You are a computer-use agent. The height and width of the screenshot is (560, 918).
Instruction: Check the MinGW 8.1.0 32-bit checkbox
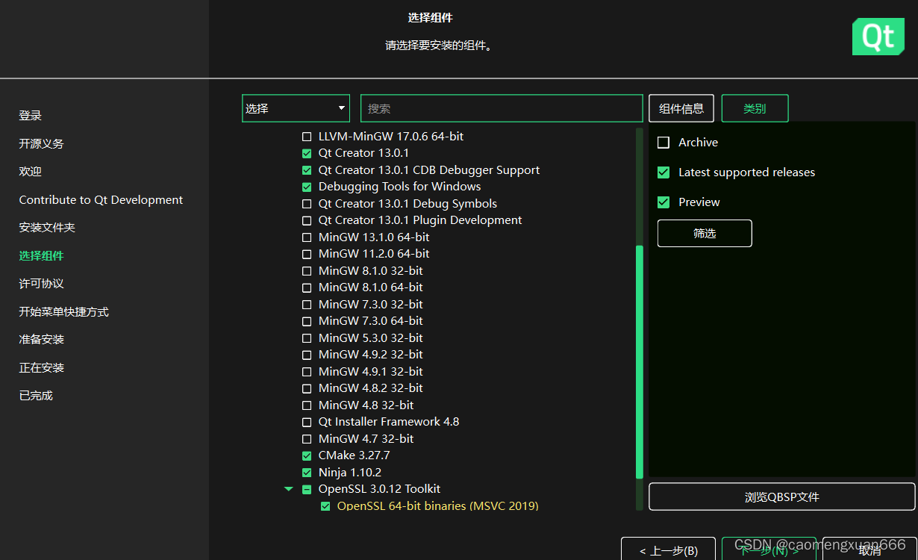coord(307,272)
